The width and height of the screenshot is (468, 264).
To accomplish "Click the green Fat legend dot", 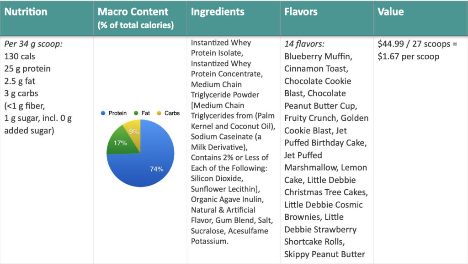I will (x=136, y=113).
